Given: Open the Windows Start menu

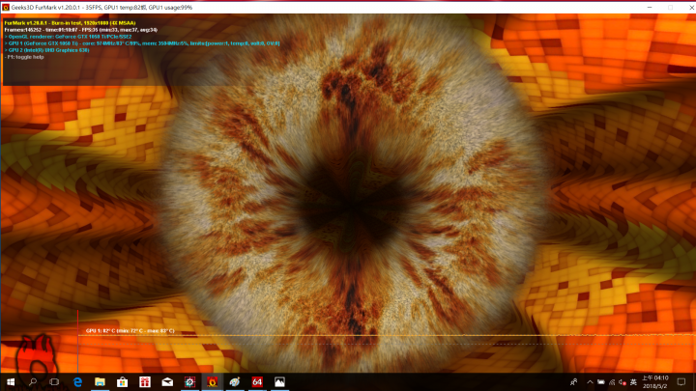Looking at the screenshot, I should (11, 381).
